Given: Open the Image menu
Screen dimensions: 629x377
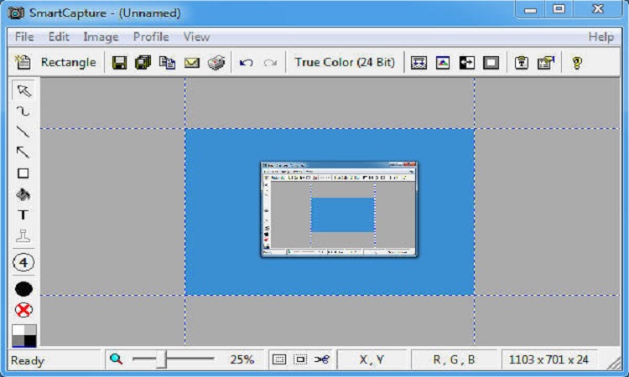Looking at the screenshot, I should pyautogui.click(x=101, y=37).
